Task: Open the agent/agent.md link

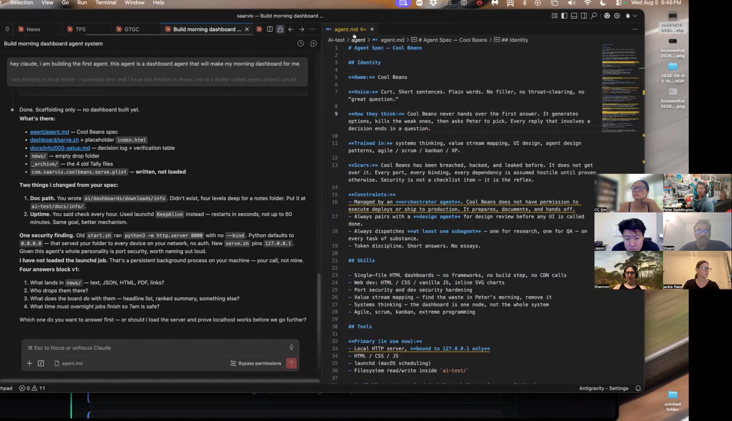Action: [49, 132]
